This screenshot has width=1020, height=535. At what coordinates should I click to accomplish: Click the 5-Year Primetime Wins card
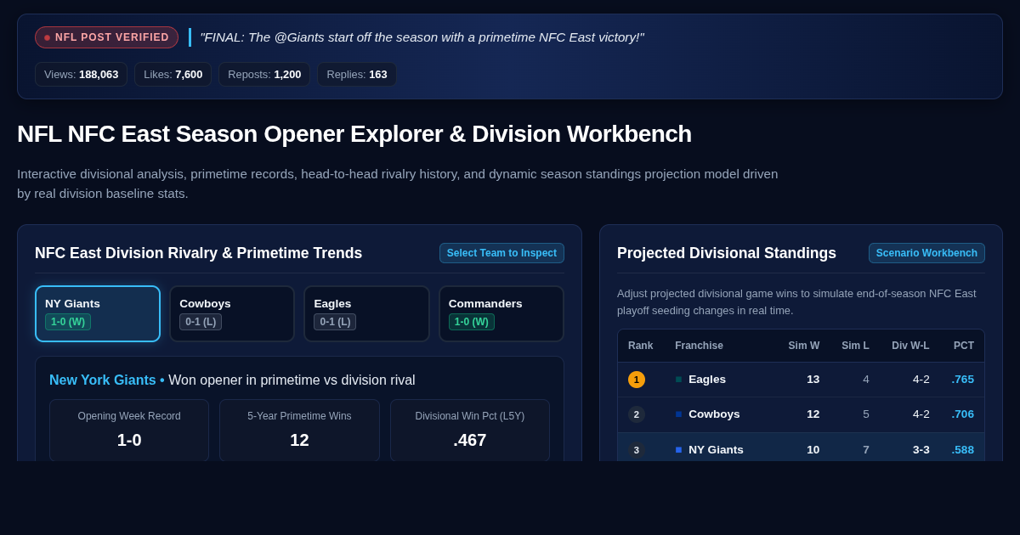coord(299,431)
